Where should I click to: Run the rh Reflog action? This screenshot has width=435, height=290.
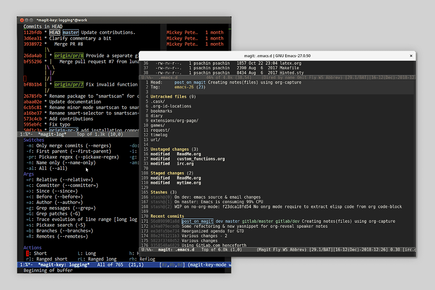point(142,259)
